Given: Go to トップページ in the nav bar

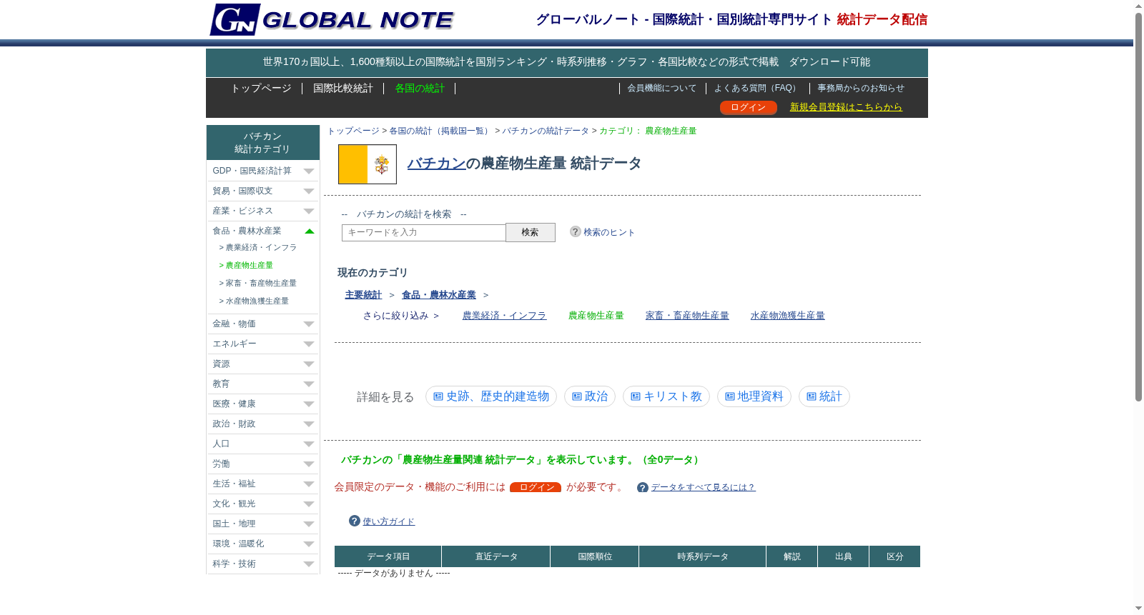Looking at the screenshot, I should tap(261, 88).
